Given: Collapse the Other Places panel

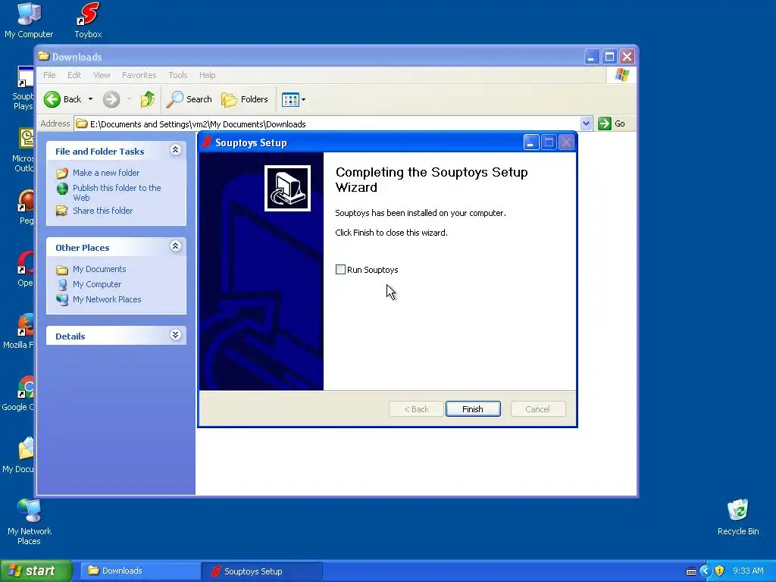Looking at the screenshot, I should pyautogui.click(x=175, y=246).
